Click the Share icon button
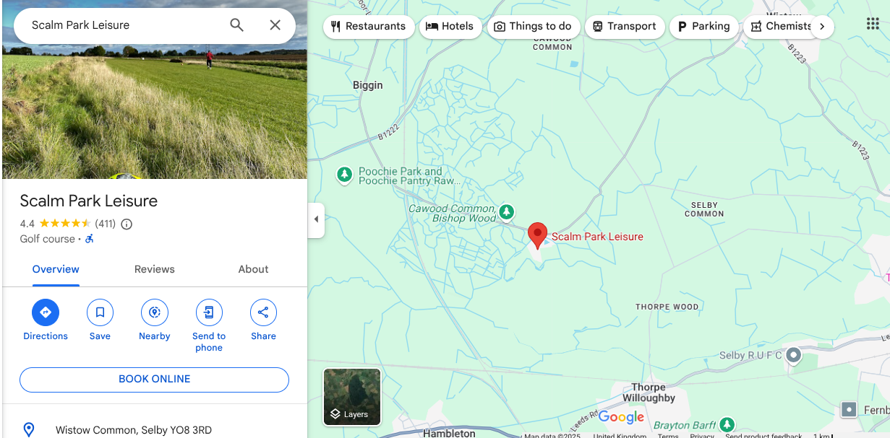890x438 pixels. (263, 312)
